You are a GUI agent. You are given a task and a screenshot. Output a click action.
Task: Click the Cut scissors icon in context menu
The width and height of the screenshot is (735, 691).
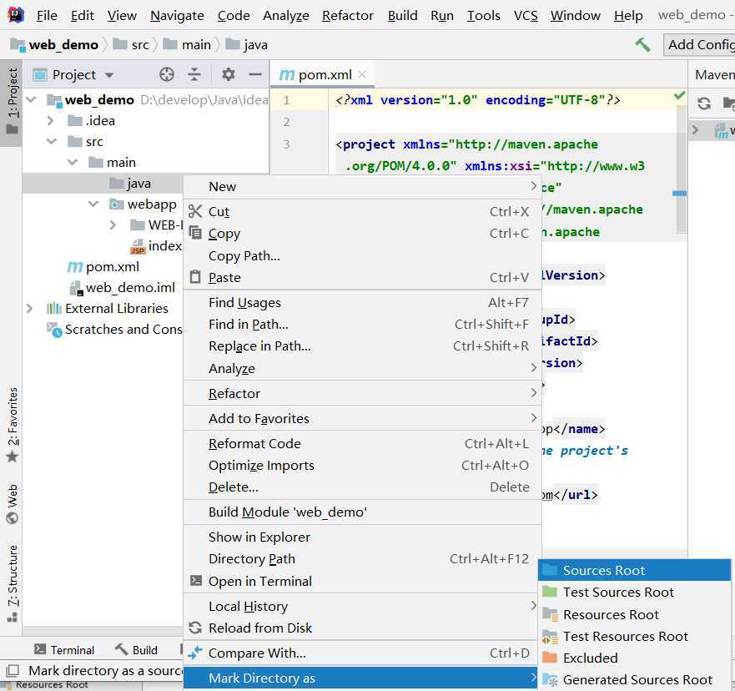195,211
